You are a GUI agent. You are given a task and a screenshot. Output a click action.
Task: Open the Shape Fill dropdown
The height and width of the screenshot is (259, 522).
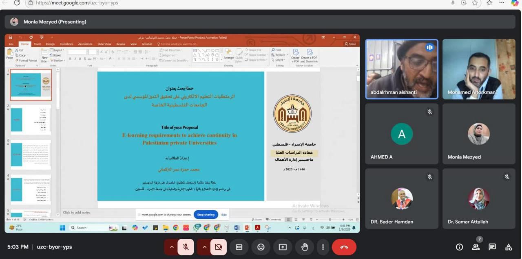pyautogui.click(x=254, y=50)
